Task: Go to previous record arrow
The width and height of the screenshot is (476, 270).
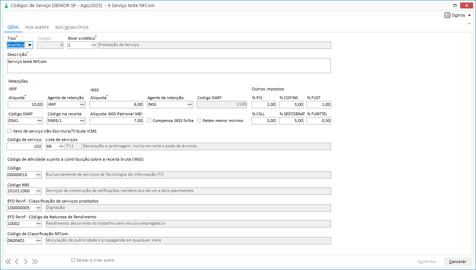Action: 17,261
